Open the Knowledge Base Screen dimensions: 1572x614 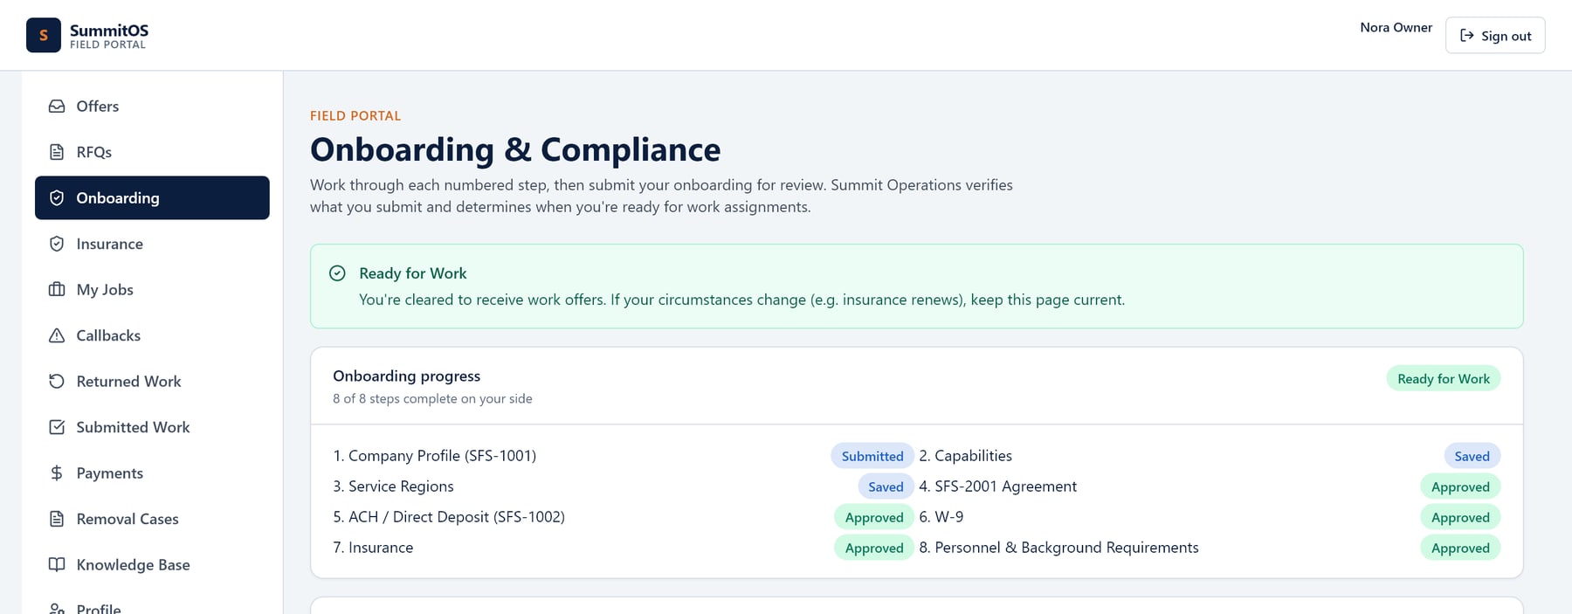pos(152,564)
